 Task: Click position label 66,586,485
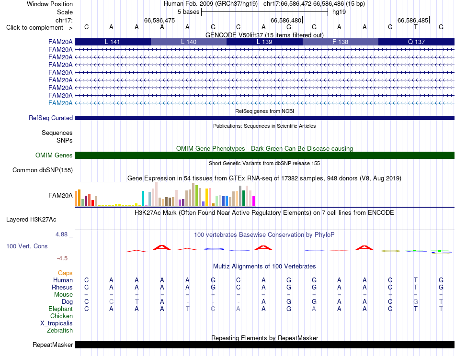pyautogui.click(x=413, y=20)
